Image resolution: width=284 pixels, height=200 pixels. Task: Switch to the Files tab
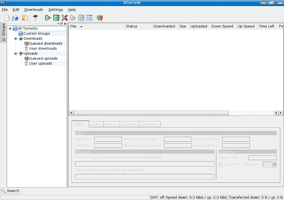click(x=96, y=124)
